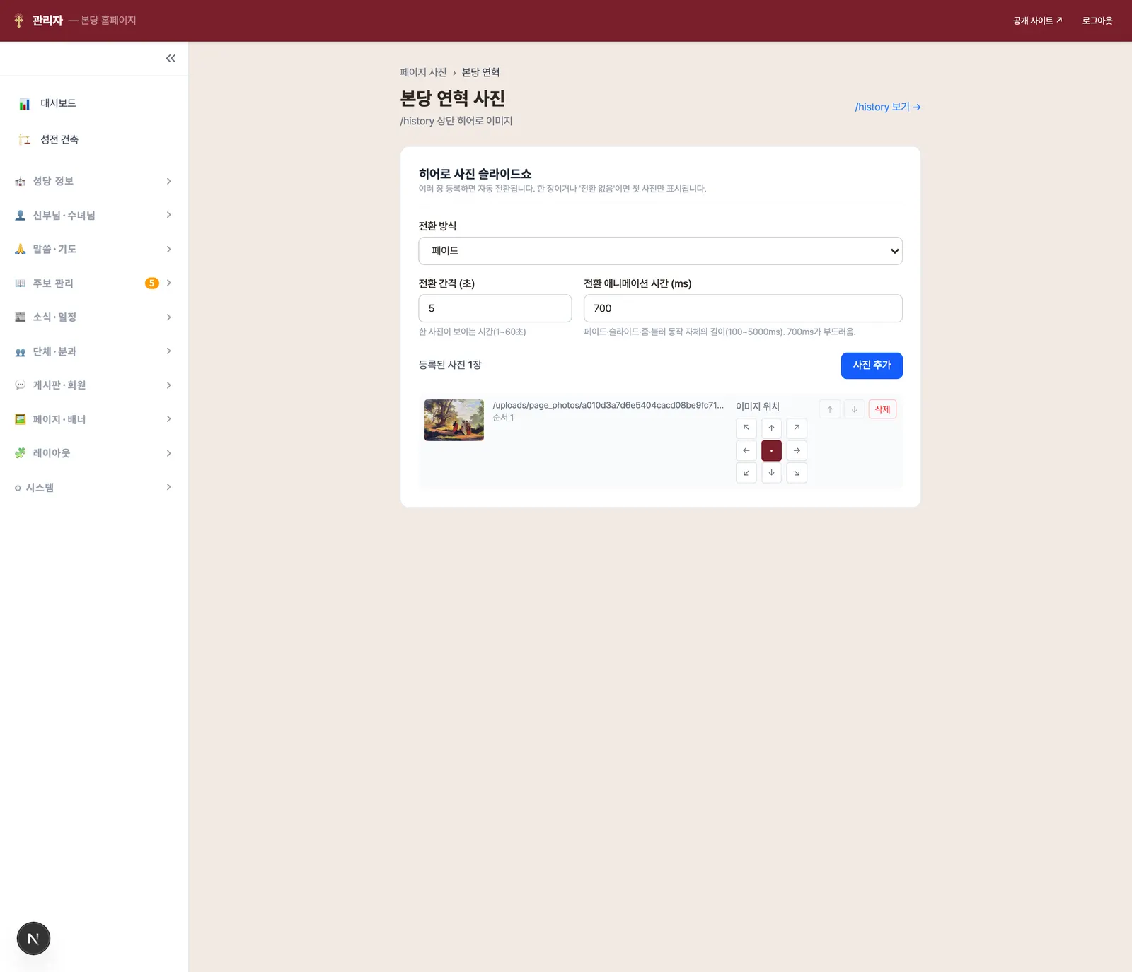Expand the 단체·분과 menu chevron
The height and width of the screenshot is (972, 1132).
[x=168, y=351]
